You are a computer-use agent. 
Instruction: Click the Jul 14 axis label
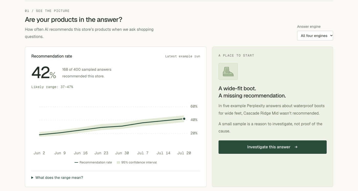tap(163, 153)
